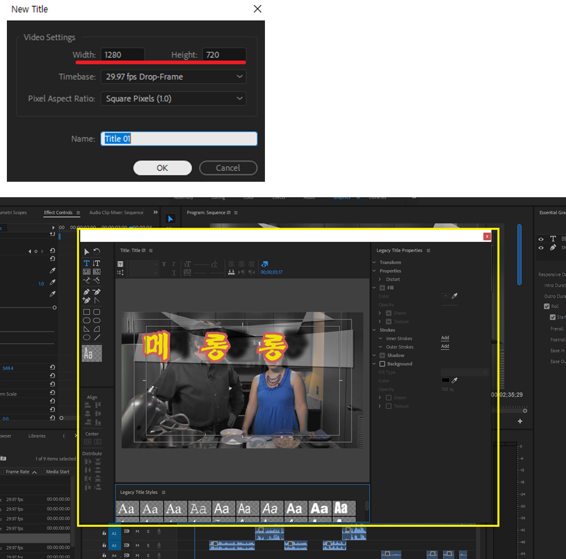The image size is (566, 559).
Task: Collapse the Strokes section
Action: [x=374, y=330]
